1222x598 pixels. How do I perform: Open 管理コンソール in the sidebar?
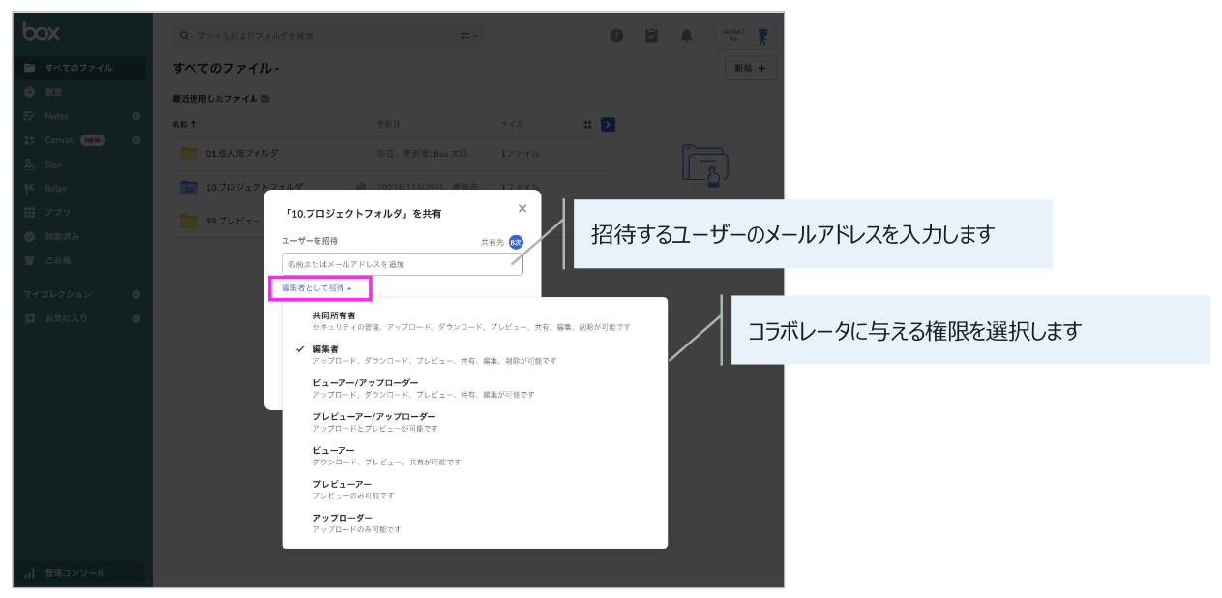[75, 573]
